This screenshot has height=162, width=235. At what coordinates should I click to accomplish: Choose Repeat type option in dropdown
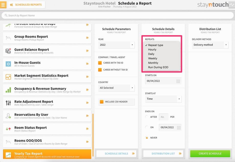pyautogui.click(x=156, y=45)
